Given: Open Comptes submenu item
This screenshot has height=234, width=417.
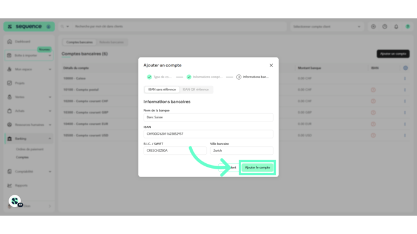Looking at the screenshot, I should (x=22, y=157).
